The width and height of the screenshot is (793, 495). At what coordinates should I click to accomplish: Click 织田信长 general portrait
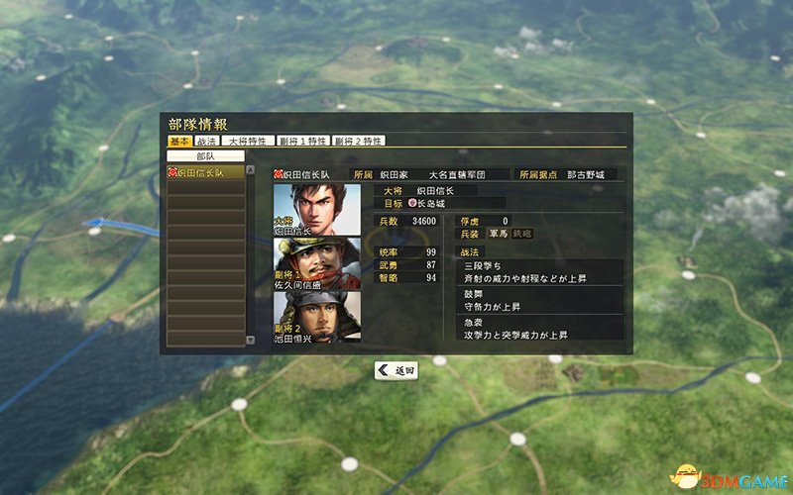pyautogui.click(x=317, y=210)
